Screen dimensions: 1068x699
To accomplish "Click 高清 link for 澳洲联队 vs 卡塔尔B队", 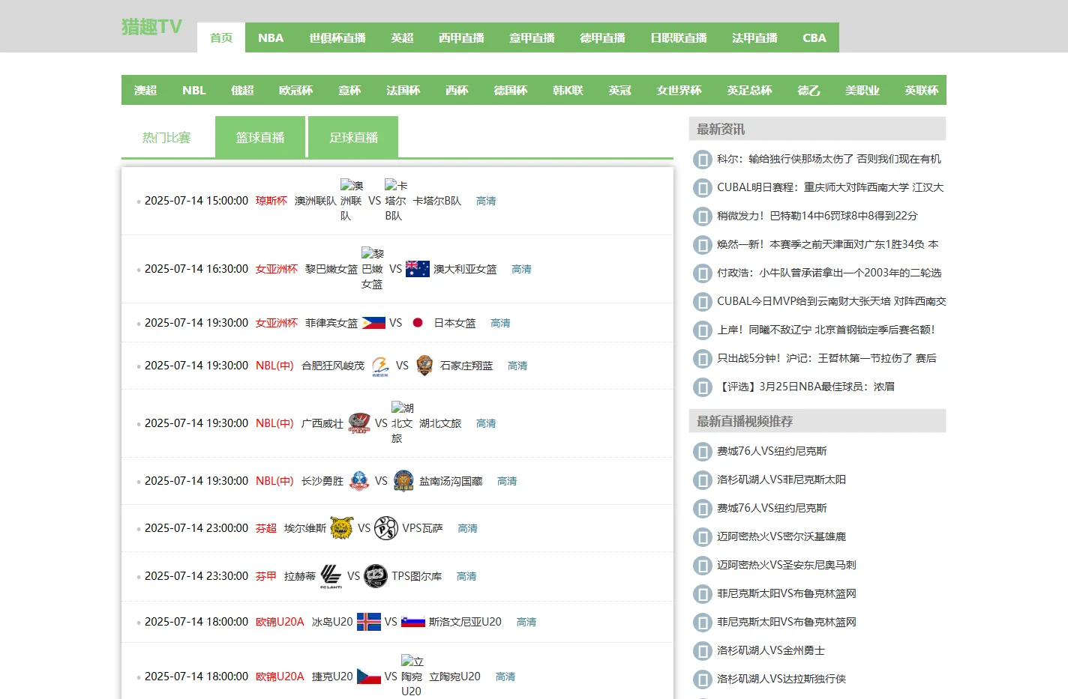I will click(486, 201).
